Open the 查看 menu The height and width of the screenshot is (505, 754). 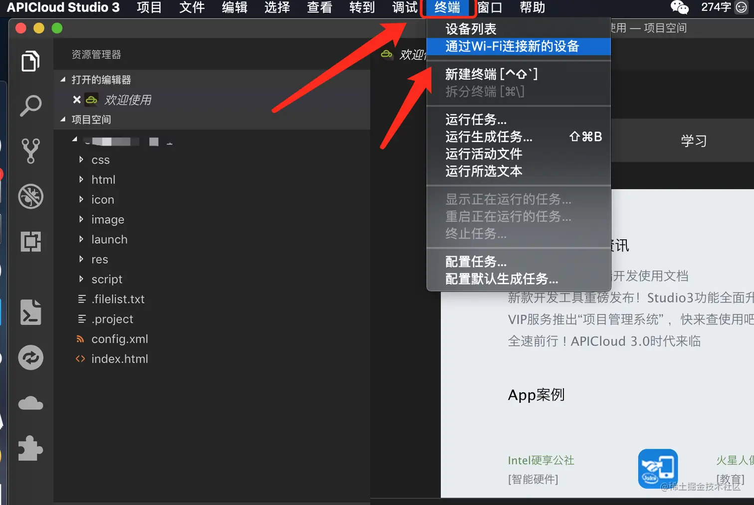pyautogui.click(x=320, y=7)
